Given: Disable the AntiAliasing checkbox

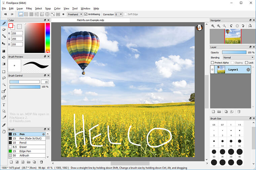Looking at the screenshot, I should (86, 14).
